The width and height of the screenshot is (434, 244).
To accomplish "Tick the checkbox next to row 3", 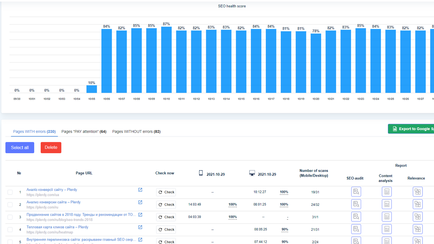I will 10,217.
